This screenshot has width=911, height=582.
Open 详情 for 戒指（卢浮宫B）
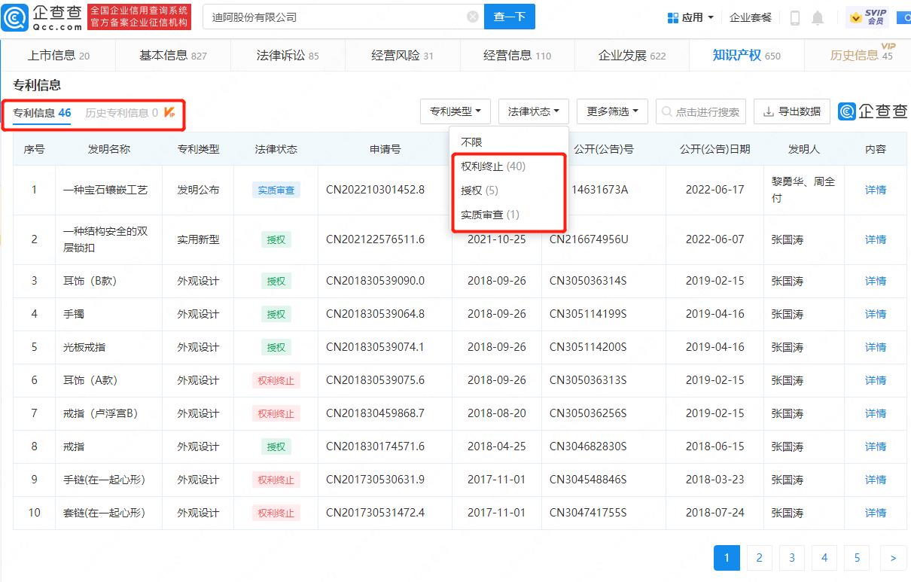coord(876,413)
